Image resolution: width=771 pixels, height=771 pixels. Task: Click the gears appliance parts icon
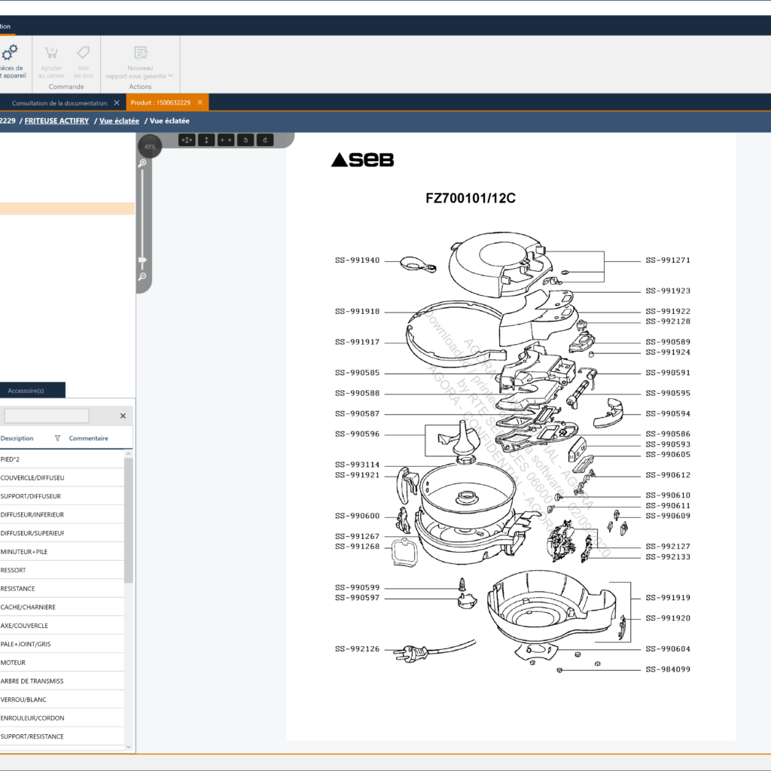(10, 53)
